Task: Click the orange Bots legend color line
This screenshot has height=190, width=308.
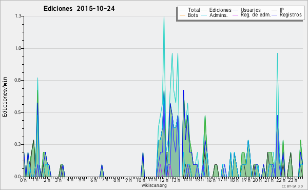Action: pyautogui.click(x=182, y=15)
